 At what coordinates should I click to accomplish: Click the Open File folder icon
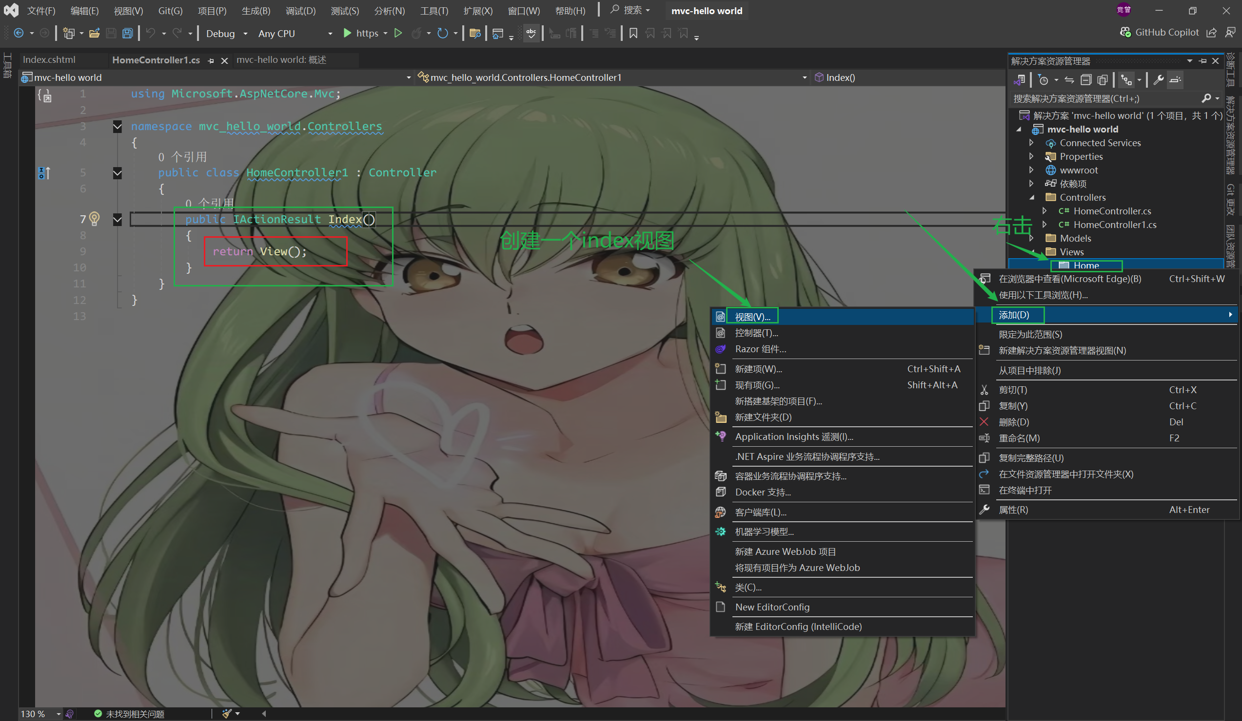pos(94,33)
